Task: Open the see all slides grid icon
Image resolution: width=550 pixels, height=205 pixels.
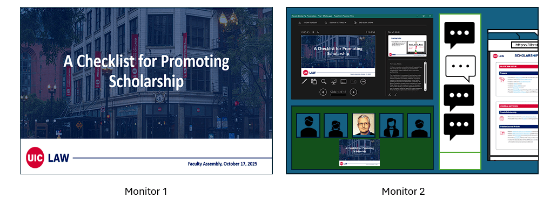Action: [314, 81]
